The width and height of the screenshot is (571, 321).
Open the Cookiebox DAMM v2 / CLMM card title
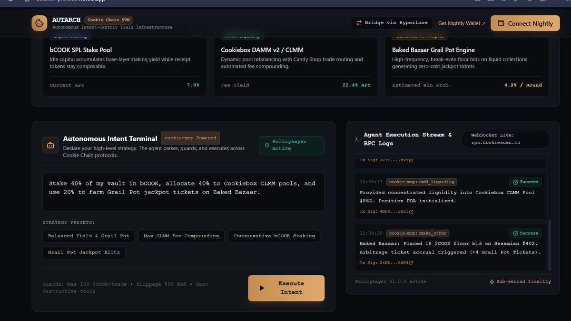pos(262,50)
